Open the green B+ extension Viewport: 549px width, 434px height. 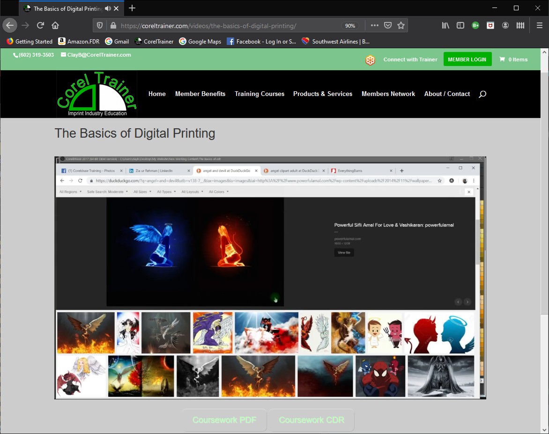click(475, 25)
